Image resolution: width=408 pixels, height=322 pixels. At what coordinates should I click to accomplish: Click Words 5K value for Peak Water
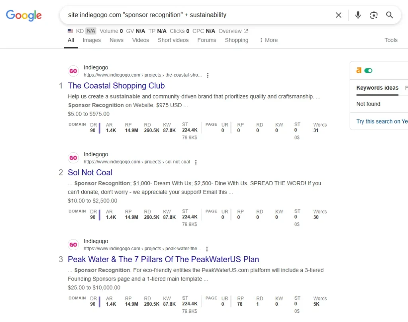(x=316, y=304)
